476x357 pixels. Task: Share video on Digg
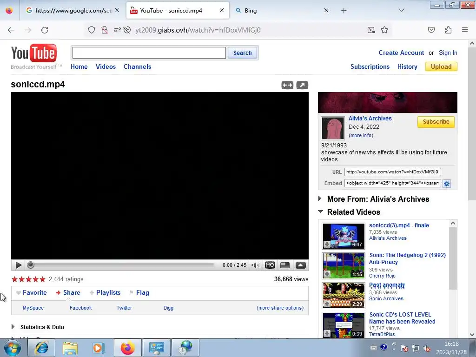(168, 308)
